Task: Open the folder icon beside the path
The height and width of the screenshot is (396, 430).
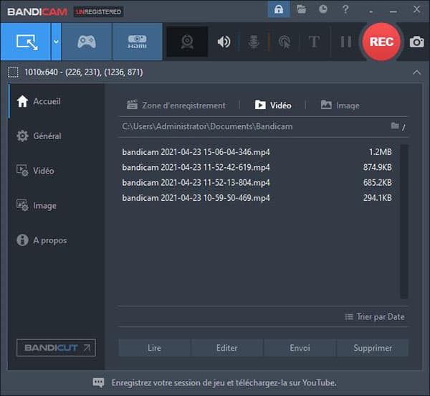Action: 395,126
